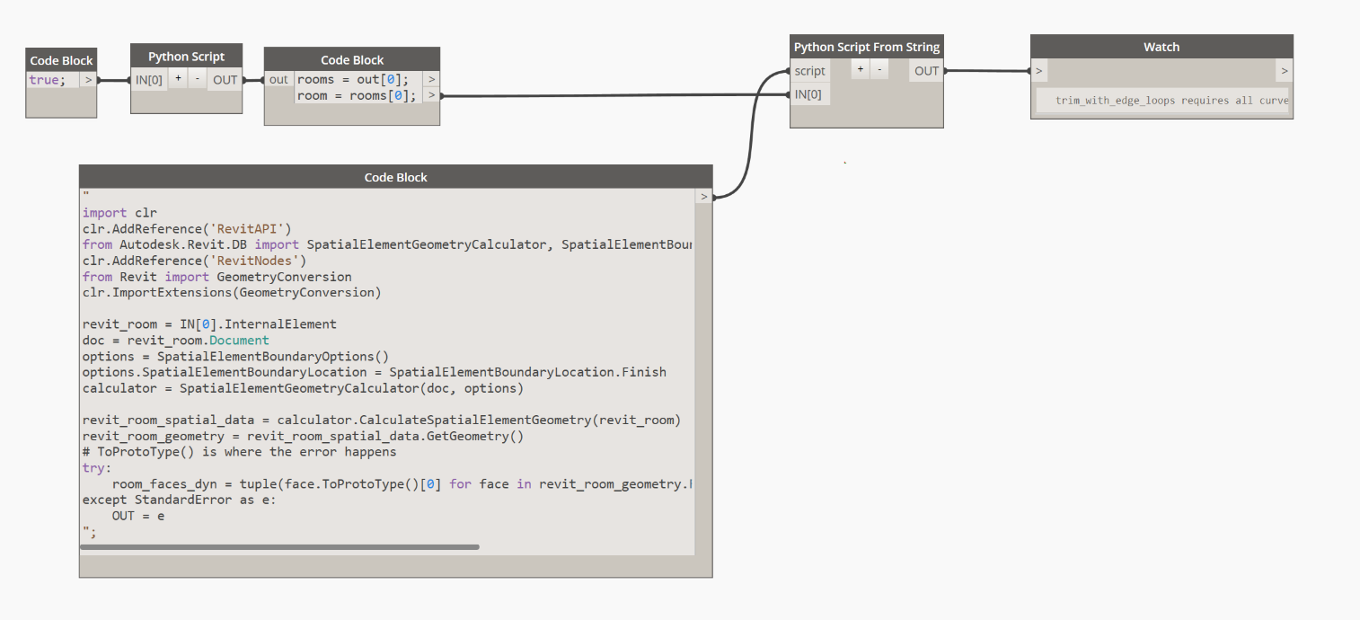Click the add input button on Python Script

[x=178, y=78]
